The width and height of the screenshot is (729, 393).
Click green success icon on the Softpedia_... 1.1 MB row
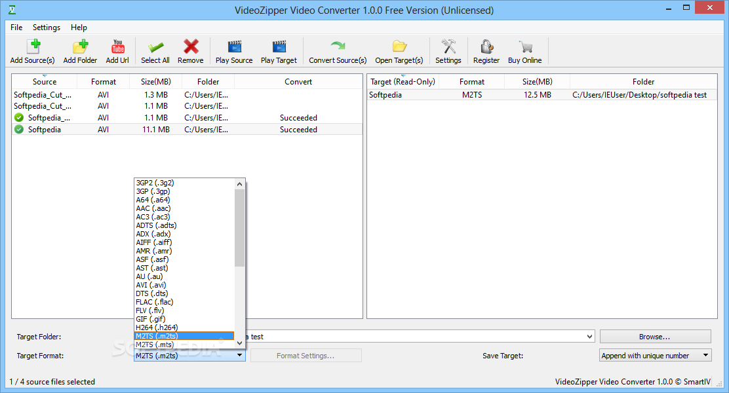click(x=19, y=118)
